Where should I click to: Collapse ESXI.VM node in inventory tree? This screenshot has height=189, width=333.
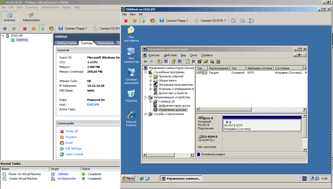(x=3, y=36)
